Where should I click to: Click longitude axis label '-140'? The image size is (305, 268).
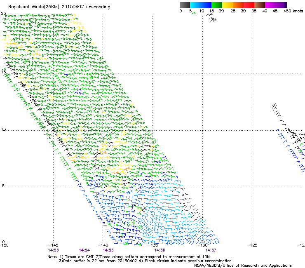(103, 245)
